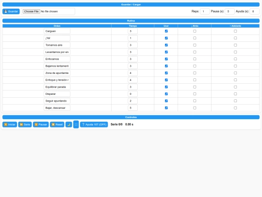Image resolution: width=262 pixels, height=197 pixels.
Task: Click the Atrás column header
Action: (195, 26)
